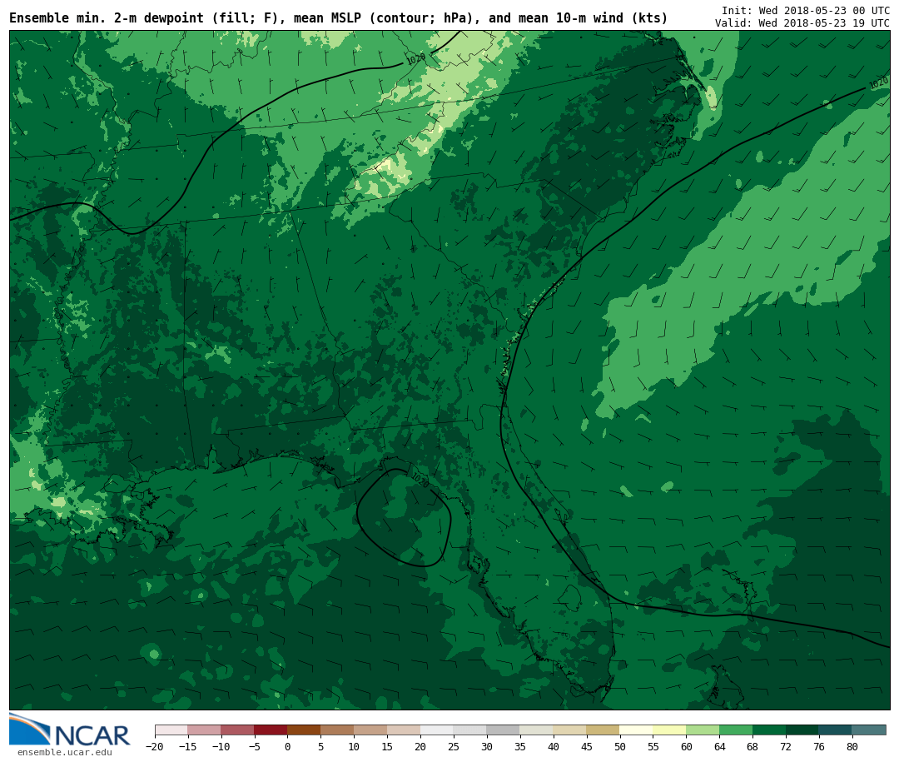Pick the -10 to -5 dusty red swatch

pyautogui.click(x=237, y=730)
